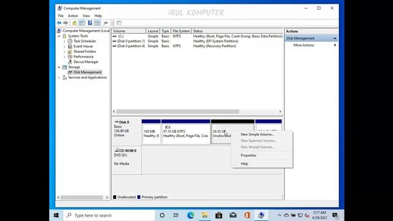Click the Back arrow toolbar icon
Screen dimensions: 393x221
(59, 23)
